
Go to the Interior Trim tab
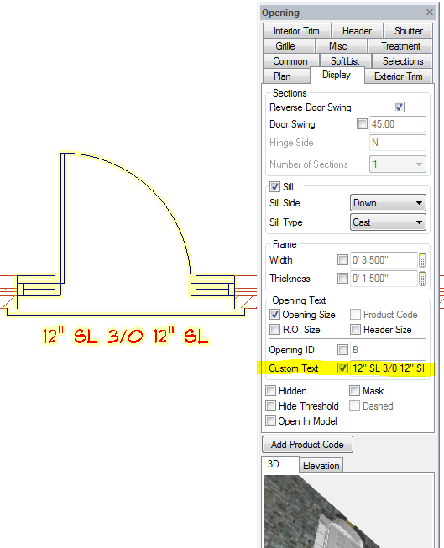[x=296, y=31]
